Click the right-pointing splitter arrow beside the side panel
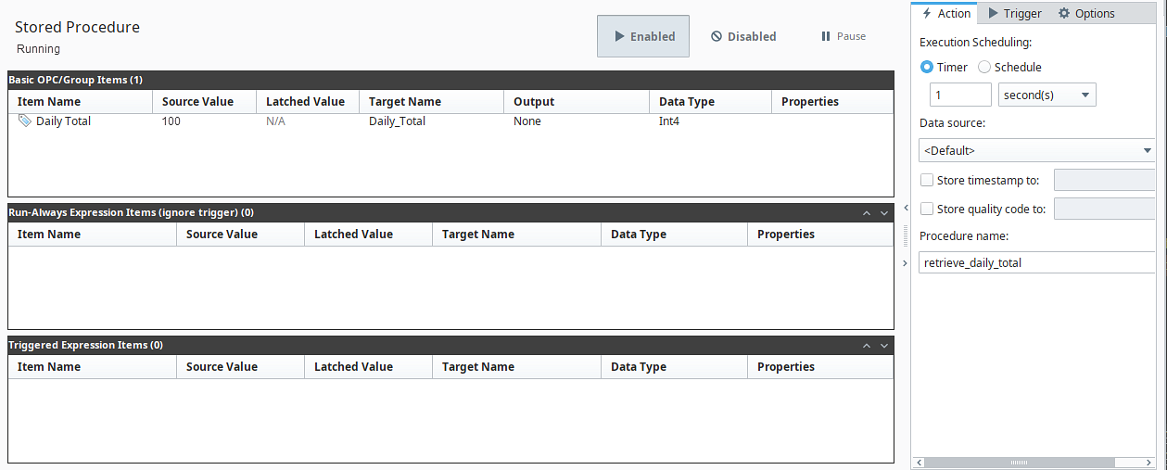 tap(905, 263)
